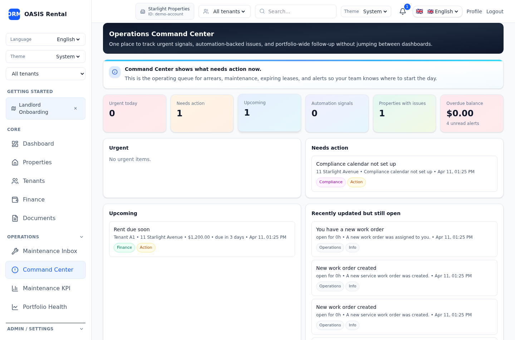Click the notification bell icon
515x340 pixels.
[x=402, y=11]
